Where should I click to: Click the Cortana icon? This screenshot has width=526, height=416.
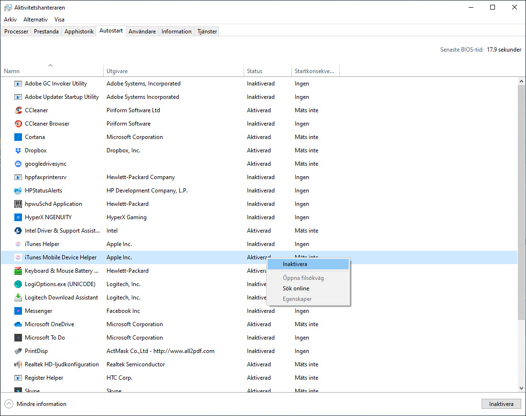18,137
